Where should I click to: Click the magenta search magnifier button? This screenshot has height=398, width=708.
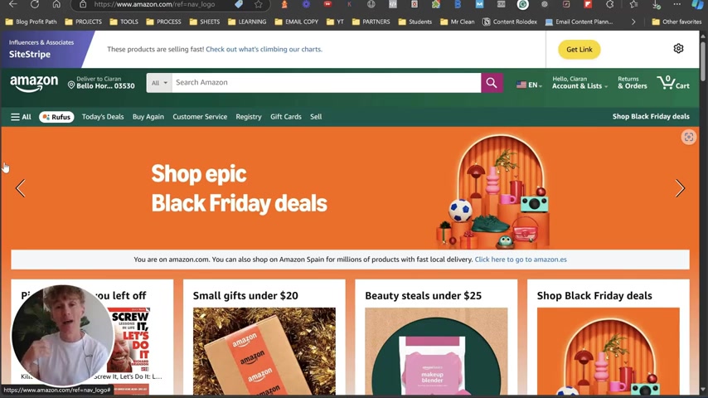pyautogui.click(x=492, y=83)
